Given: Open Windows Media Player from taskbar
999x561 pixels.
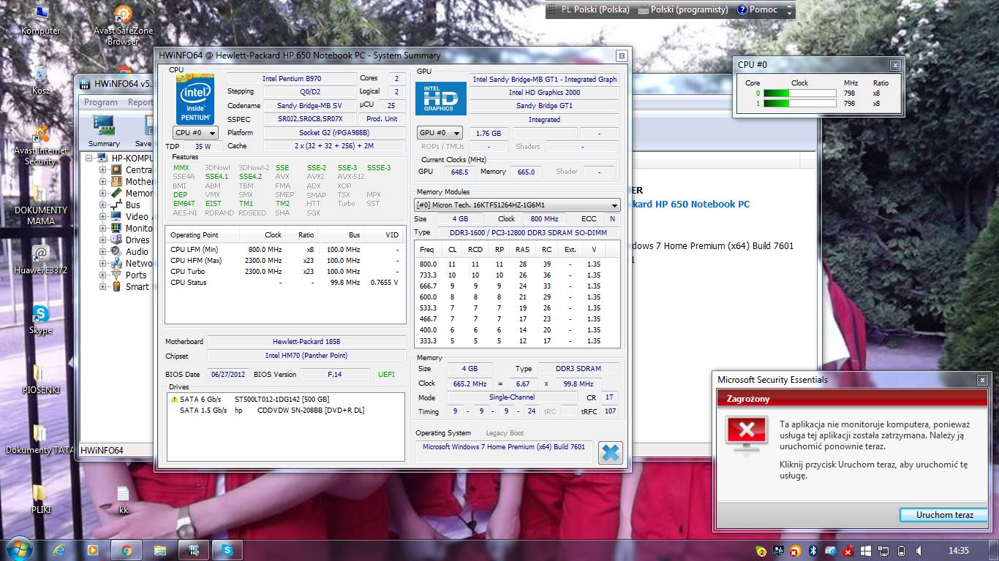Looking at the screenshot, I should pos(93,550).
